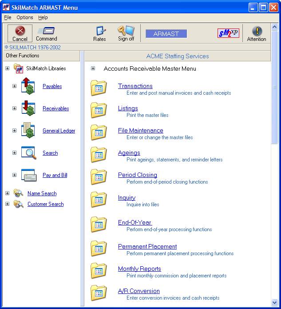281x309 pixels.
Task: Click the Search magnifier icon
Action: tap(29, 152)
